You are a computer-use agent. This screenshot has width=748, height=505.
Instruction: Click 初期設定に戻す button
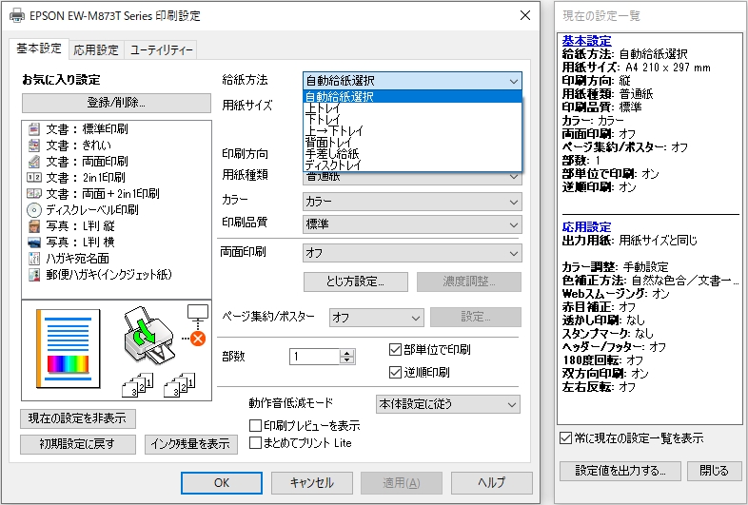click(x=78, y=444)
